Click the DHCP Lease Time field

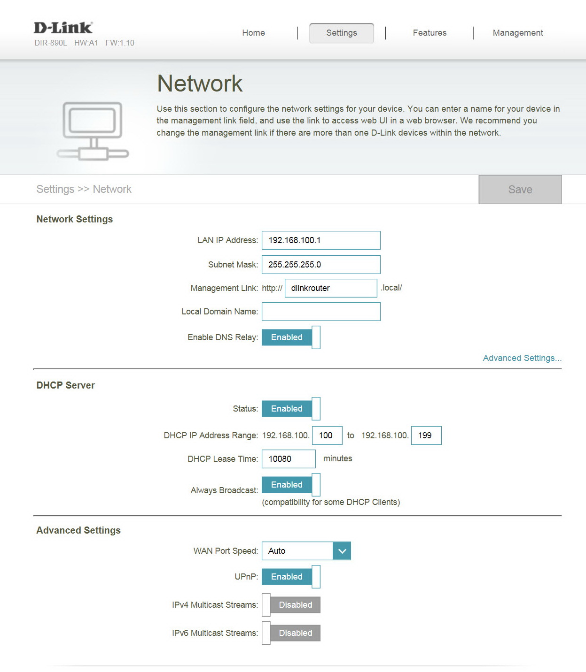tap(289, 459)
